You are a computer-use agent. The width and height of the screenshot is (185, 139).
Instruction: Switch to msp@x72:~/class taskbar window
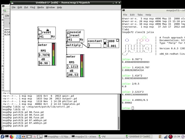(84, 137)
